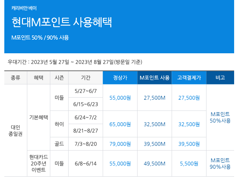
Task: Click the '캐리비안 베이' banner subtitle
Action: [x=24, y=8]
